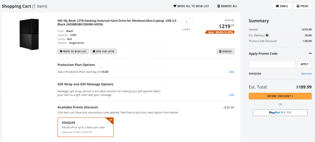
Task: Click the 'Shopping Cart (1 Item)' heading
Action: coord(24,6)
